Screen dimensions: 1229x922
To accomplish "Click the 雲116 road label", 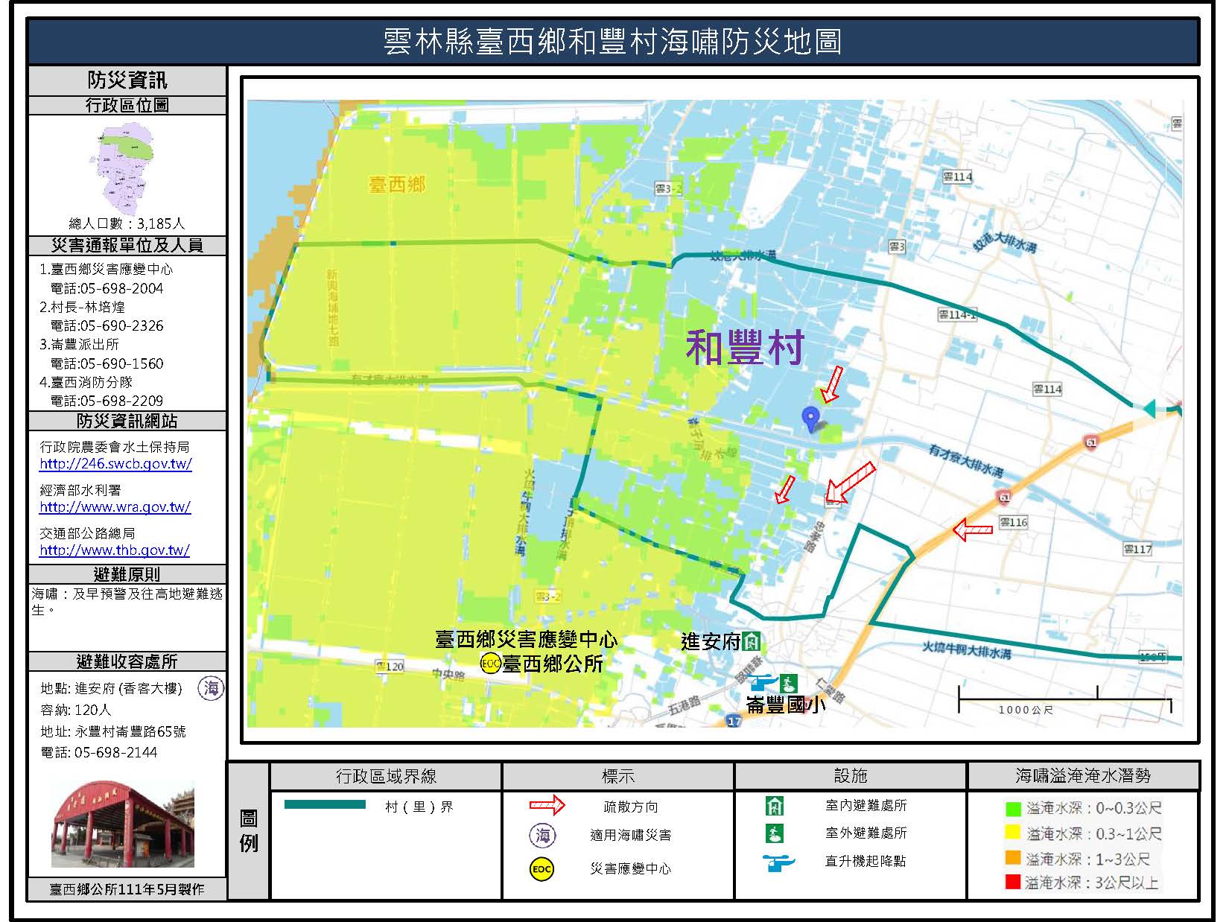I will coord(1014,522).
